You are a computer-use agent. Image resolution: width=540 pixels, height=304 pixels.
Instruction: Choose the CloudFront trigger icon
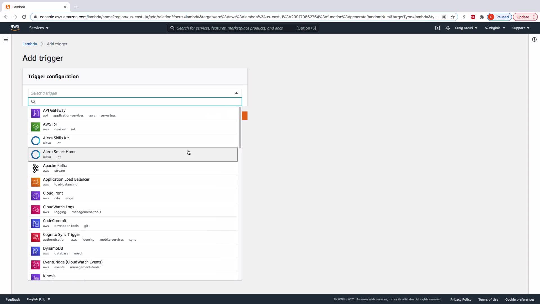point(35,196)
